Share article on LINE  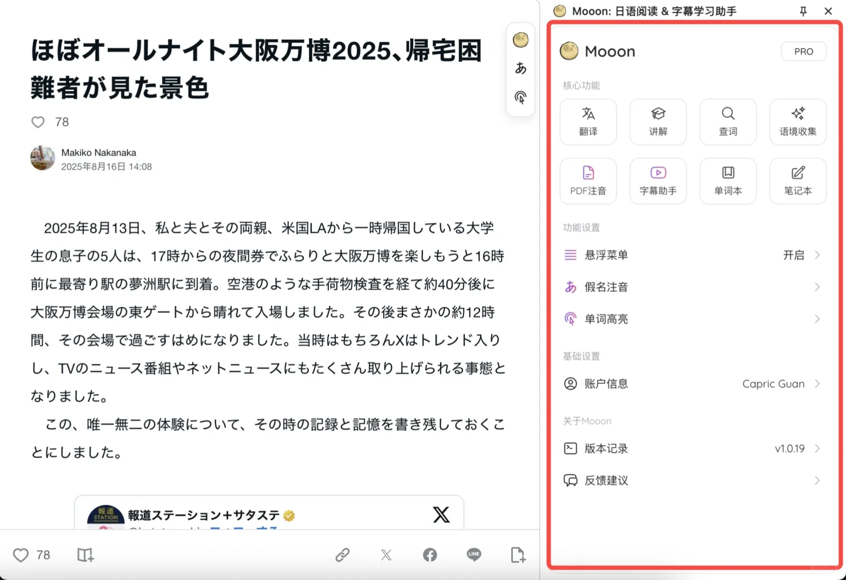[474, 554]
